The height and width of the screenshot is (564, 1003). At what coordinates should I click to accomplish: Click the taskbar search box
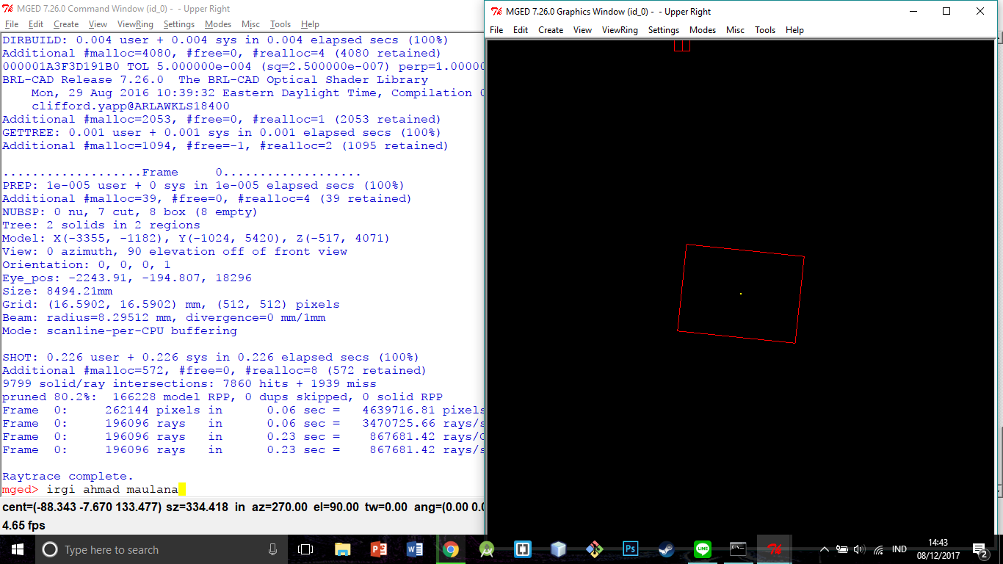click(x=162, y=549)
